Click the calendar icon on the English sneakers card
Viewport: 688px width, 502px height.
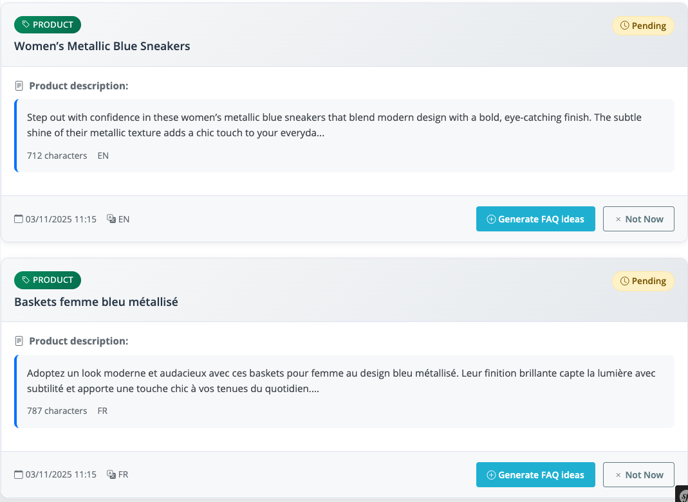19,219
